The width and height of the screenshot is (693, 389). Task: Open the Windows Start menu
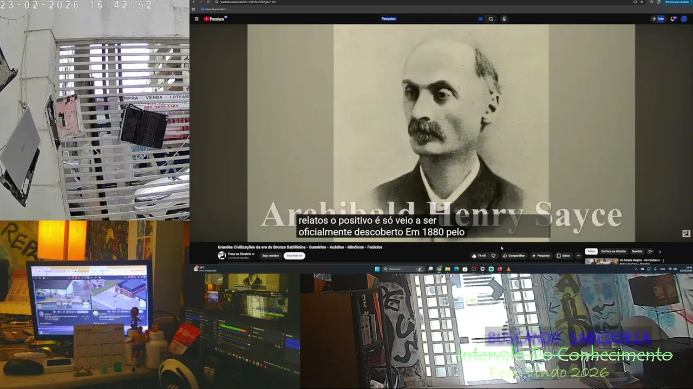pos(377,269)
